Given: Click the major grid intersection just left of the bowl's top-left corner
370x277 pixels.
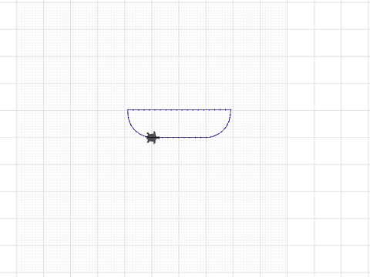Looking at the screenshot, I should 125,110.
